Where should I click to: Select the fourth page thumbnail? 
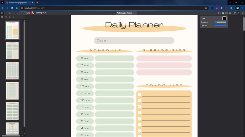coord(12,91)
